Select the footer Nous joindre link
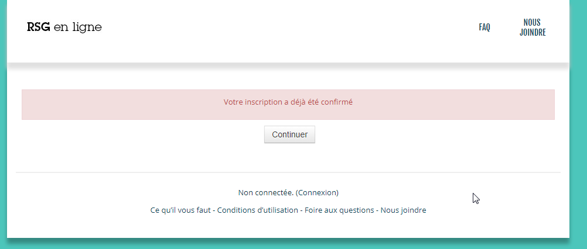The height and width of the screenshot is (249, 587). (x=403, y=210)
